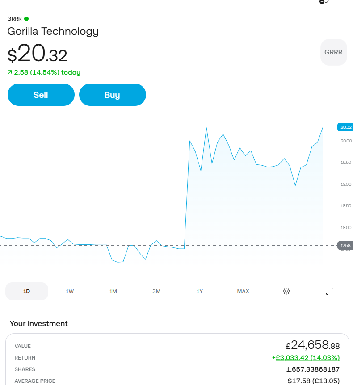
Task: Click the add-to-watchlist icon at top
Action: 324,2
